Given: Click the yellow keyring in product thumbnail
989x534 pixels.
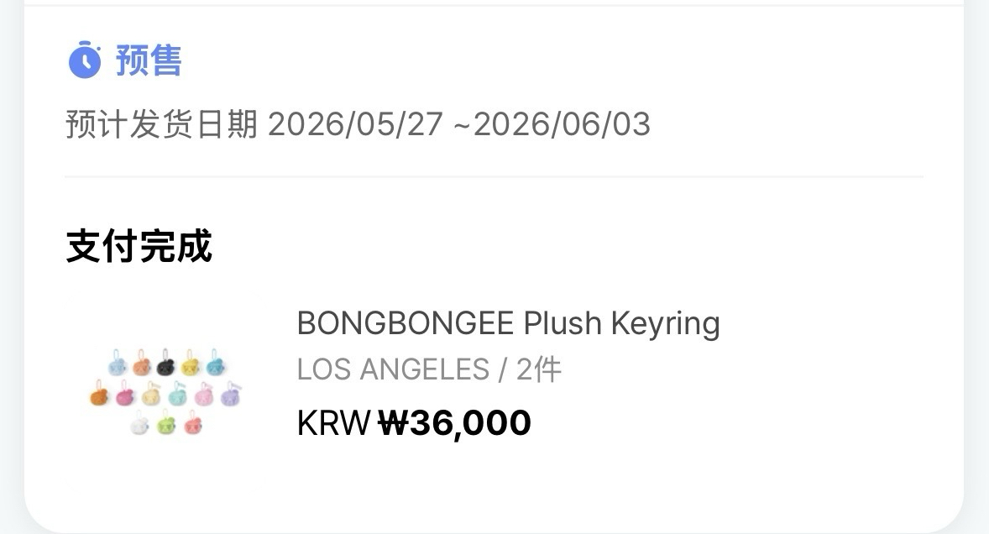Looking at the screenshot, I should tap(191, 365).
